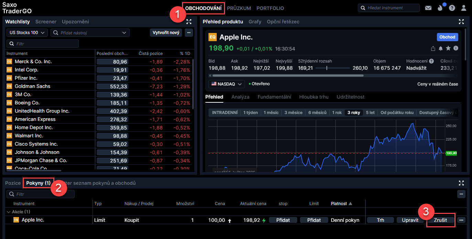
Task: Open the Screener tab
Action: tap(46, 22)
